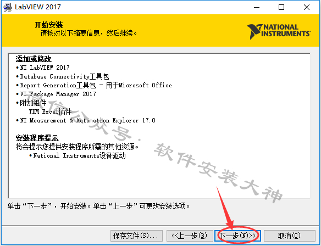Click the 安装程序提示 heading
Image resolution: width=321 pixels, height=246 pixels.
tap(37, 138)
